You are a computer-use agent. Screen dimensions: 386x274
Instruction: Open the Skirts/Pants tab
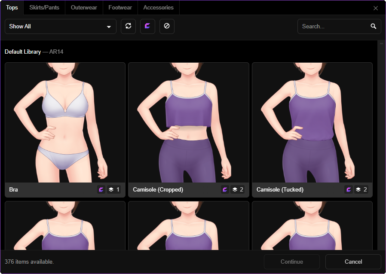click(44, 8)
